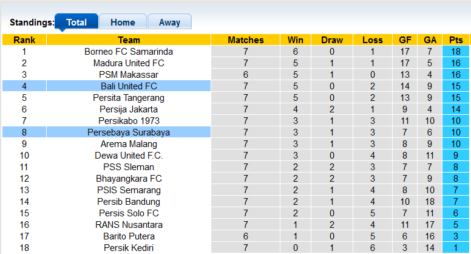Click the Borneo FC Samarinda team name
The image size is (471, 254).
click(x=129, y=52)
